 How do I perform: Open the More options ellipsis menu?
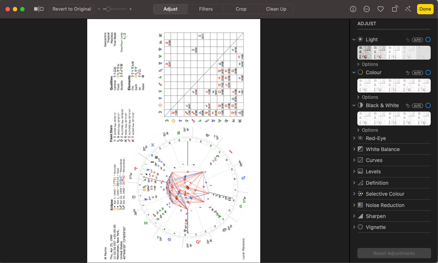click(x=367, y=9)
